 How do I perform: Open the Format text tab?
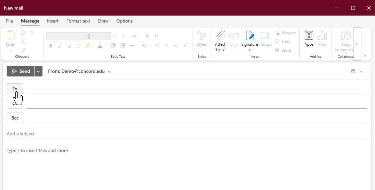pyautogui.click(x=78, y=21)
